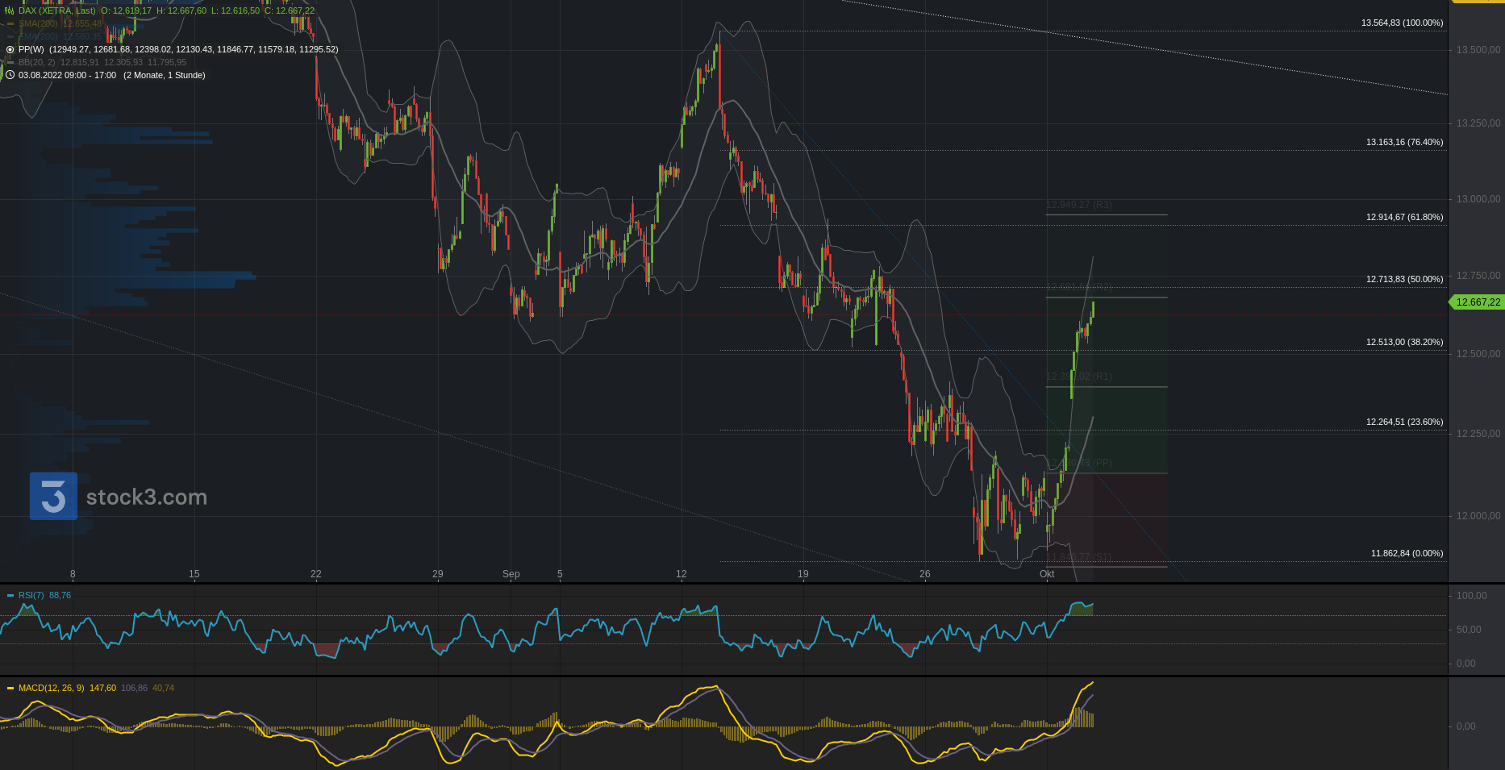Click the candlestick icon beside DAX legend
The height and width of the screenshot is (770, 1505).
tap(10, 10)
